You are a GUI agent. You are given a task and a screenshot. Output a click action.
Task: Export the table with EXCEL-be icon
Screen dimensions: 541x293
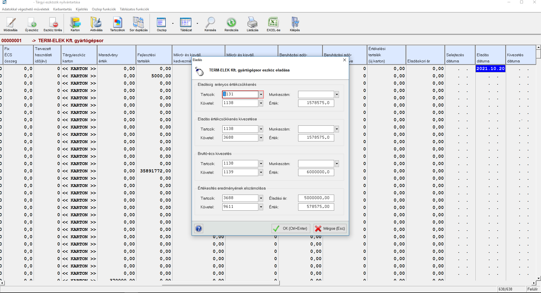[x=273, y=23]
